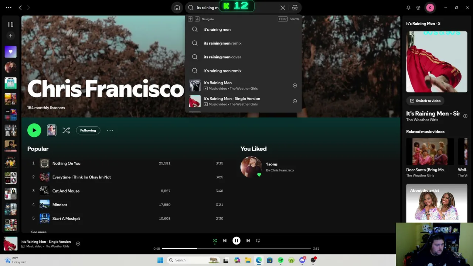The image size is (473, 266).
Task: Click the You Liked artist thumbnail
Action: (x=251, y=167)
